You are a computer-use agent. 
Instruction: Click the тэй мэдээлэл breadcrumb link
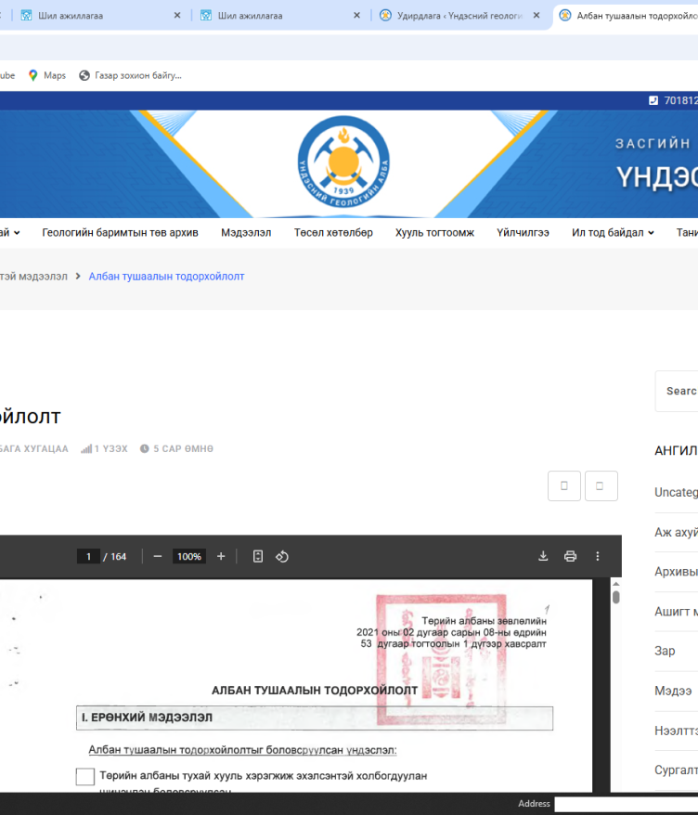[33, 276]
